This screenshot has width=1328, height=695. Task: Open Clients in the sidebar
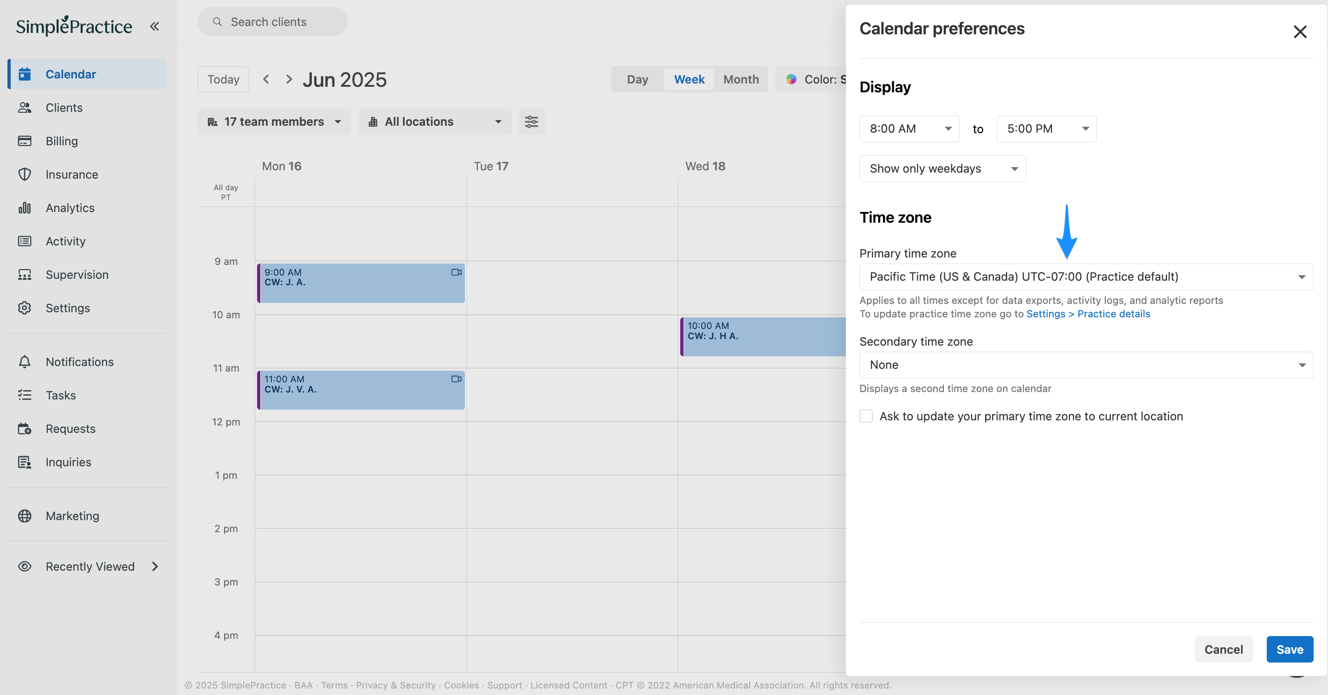pyautogui.click(x=87, y=107)
